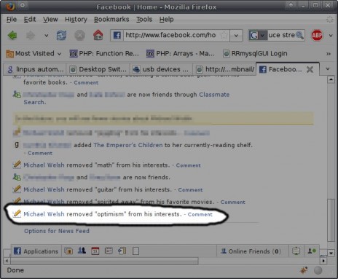Open the Notes list icon in Facebook bar

point(109,251)
